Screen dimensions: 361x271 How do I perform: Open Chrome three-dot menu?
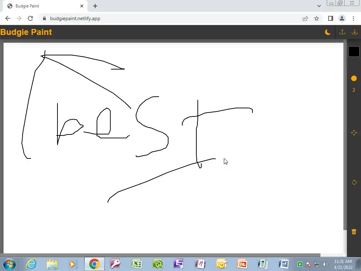tap(353, 18)
